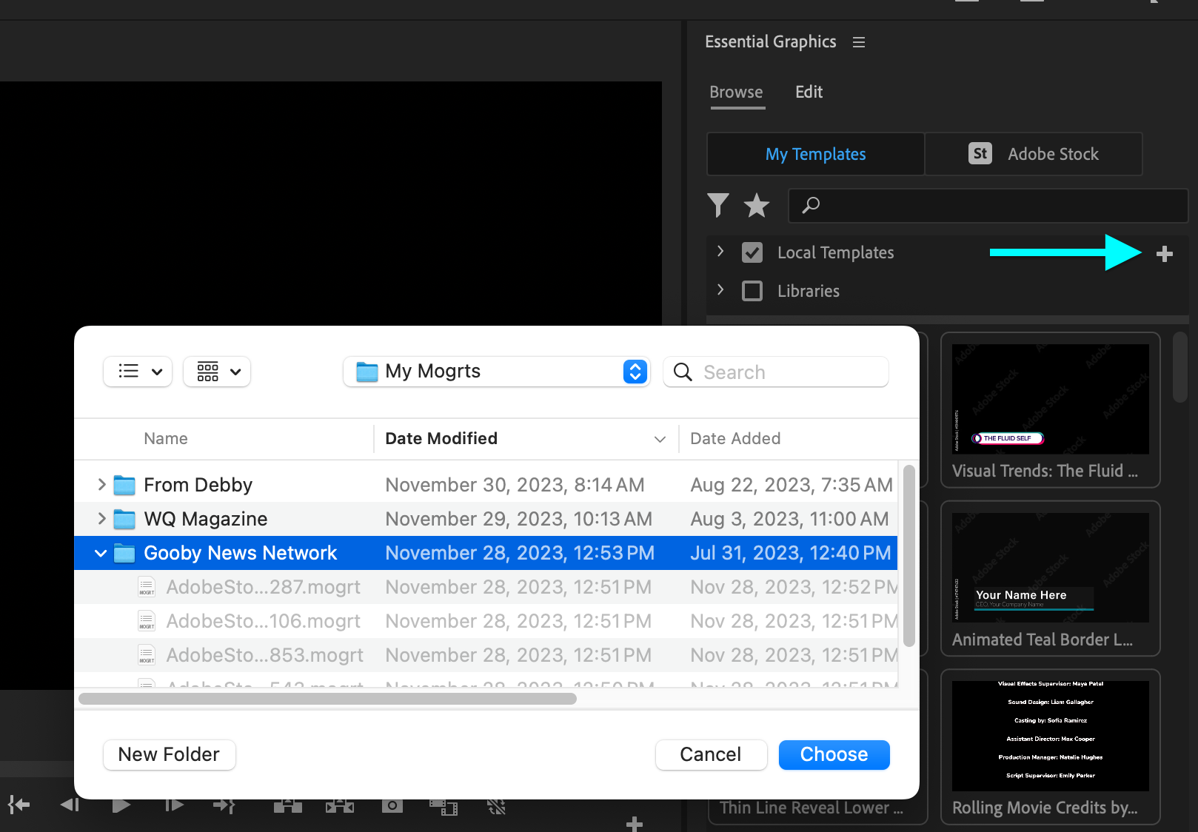This screenshot has width=1198, height=832.
Task: Click the Essential Graphics panel menu icon
Action: pyautogui.click(x=858, y=42)
